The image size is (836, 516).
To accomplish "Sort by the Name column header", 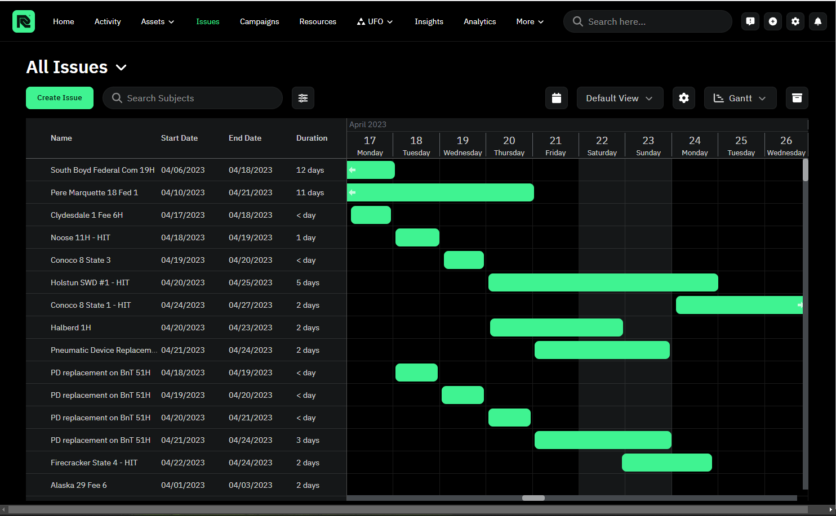I will pos(61,138).
